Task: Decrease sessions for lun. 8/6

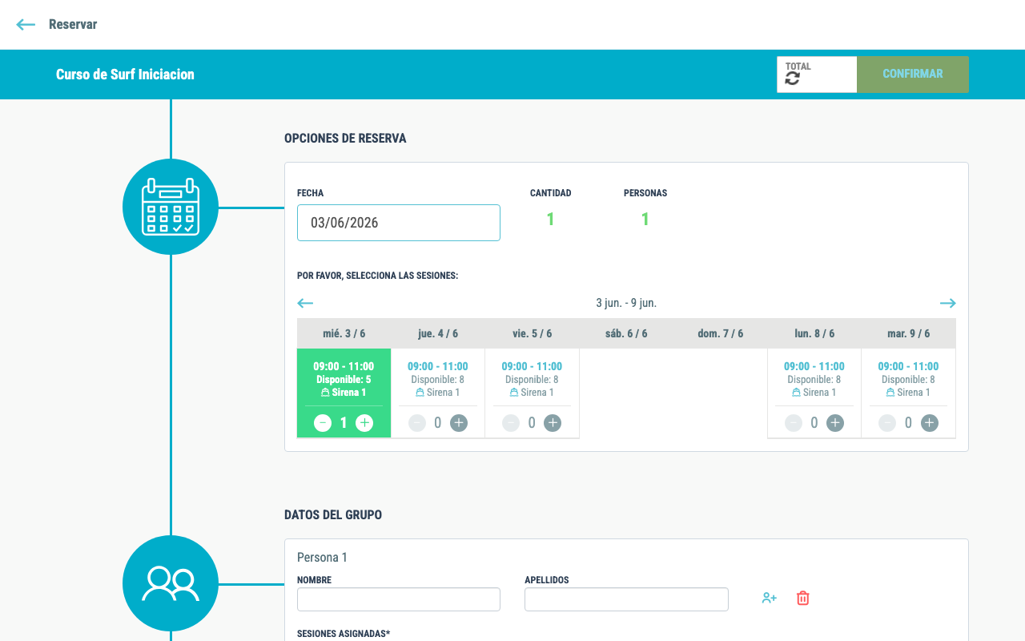Action: click(794, 423)
